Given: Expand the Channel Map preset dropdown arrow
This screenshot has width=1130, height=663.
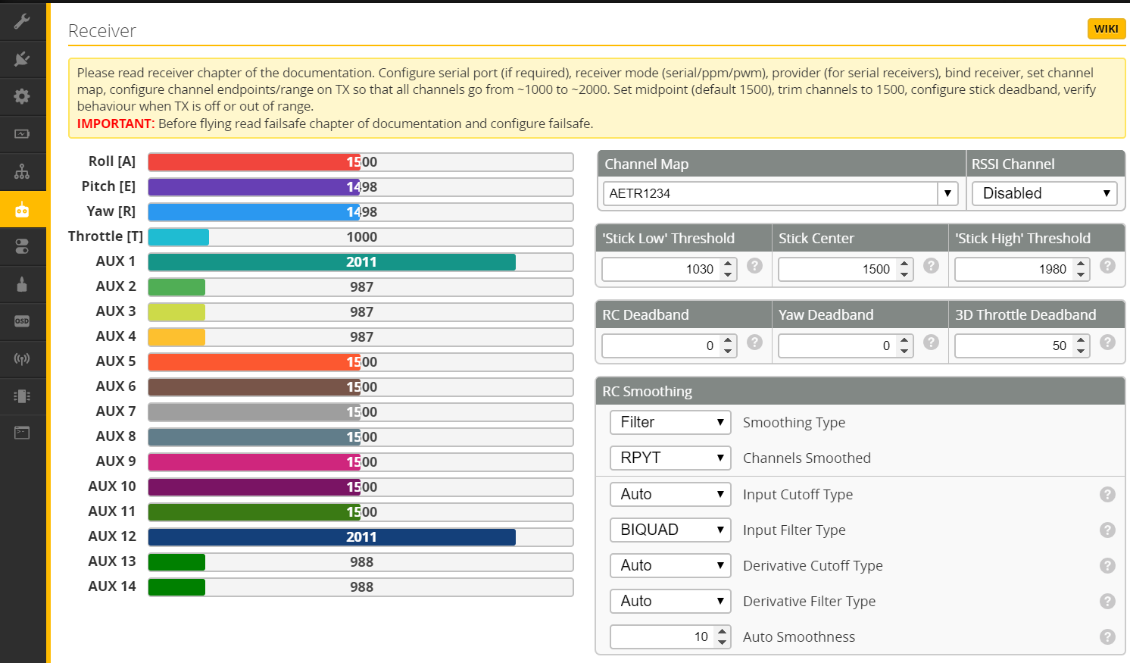Looking at the screenshot, I should click(x=947, y=193).
